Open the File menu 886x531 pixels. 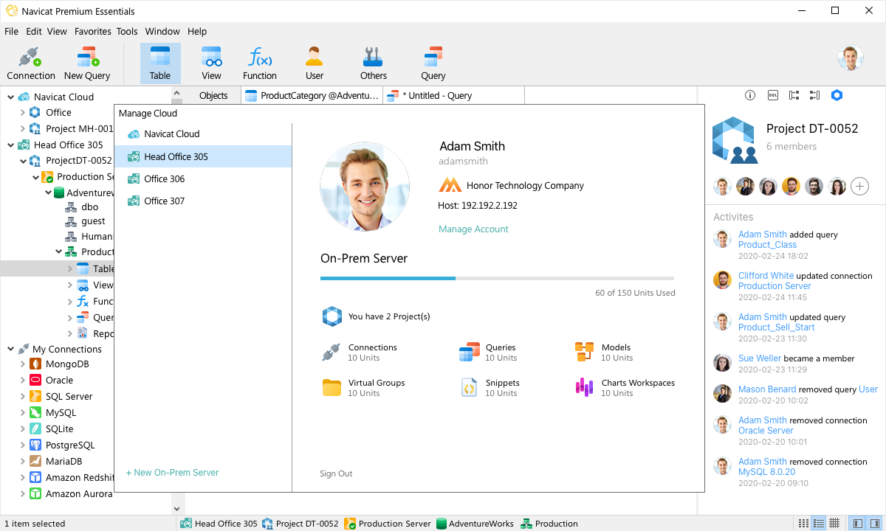(11, 32)
